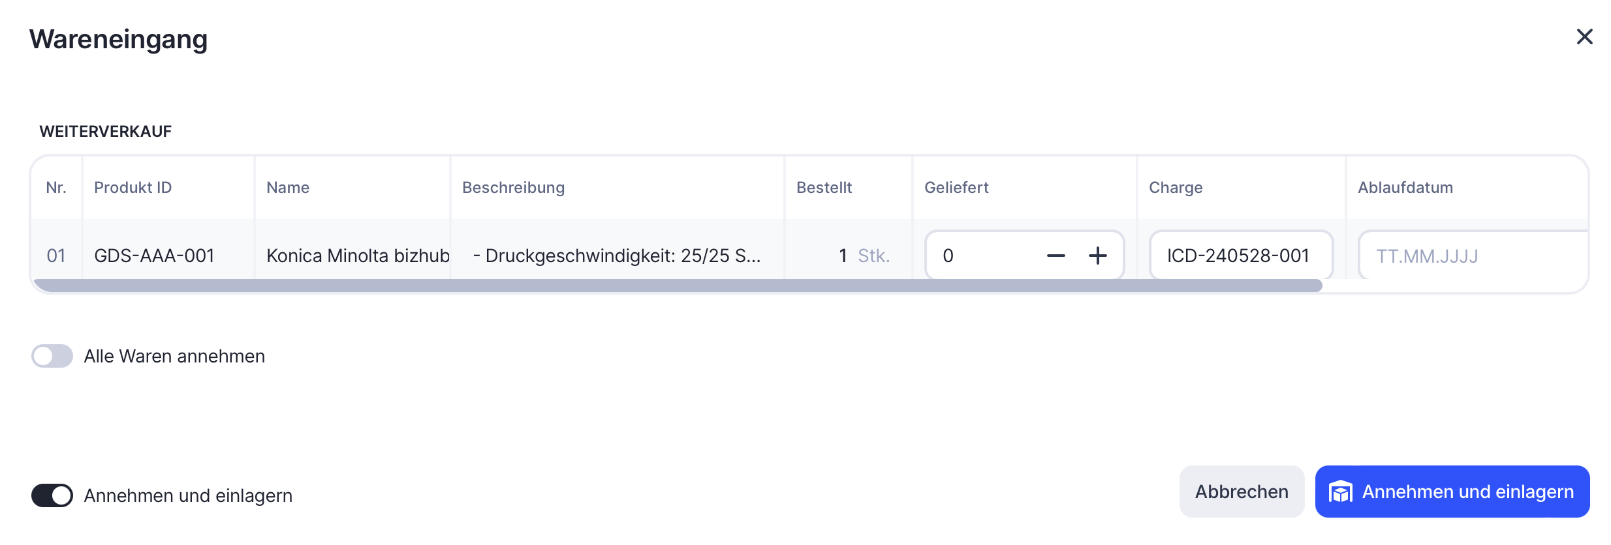Click the Geliefert column header
Image resolution: width=1611 pixels, height=545 pixels.
956,188
